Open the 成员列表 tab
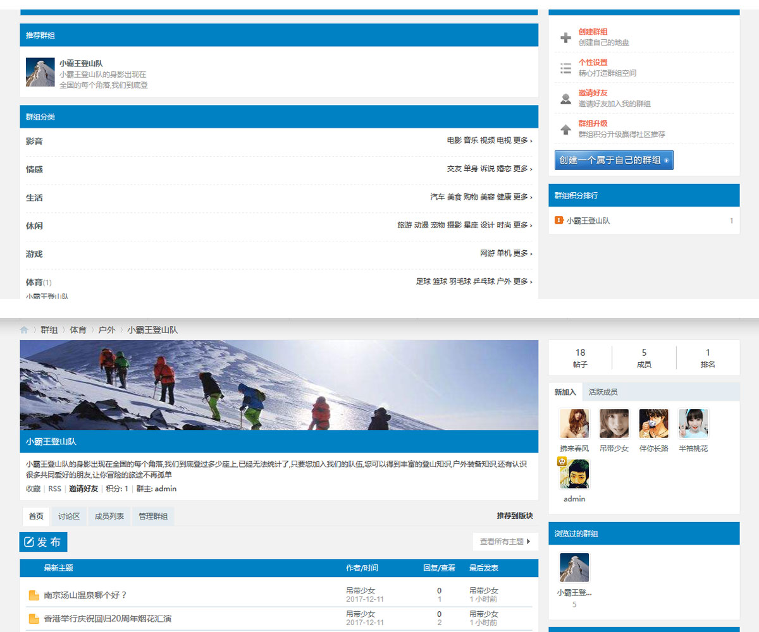Image resolution: width=759 pixels, height=632 pixels. coord(109,516)
